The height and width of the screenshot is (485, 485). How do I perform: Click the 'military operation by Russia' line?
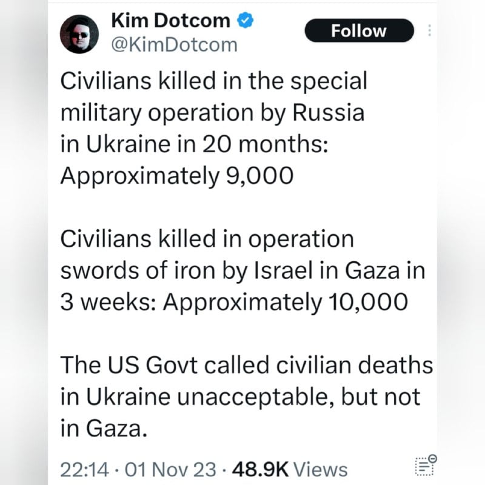212,113
